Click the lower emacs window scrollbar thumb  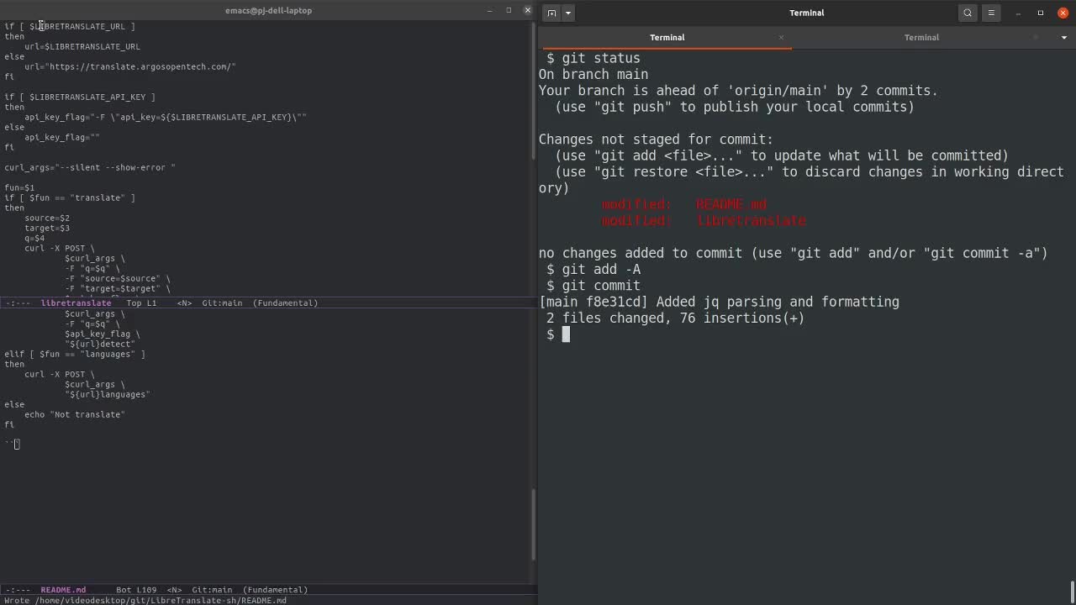pyautogui.click(x=535, y=524)
